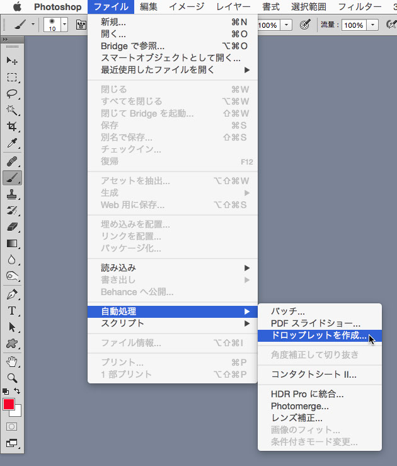Toggle the brush panel button
The image size is (397, 466).
pyautogui.click(x=81, y=25)
